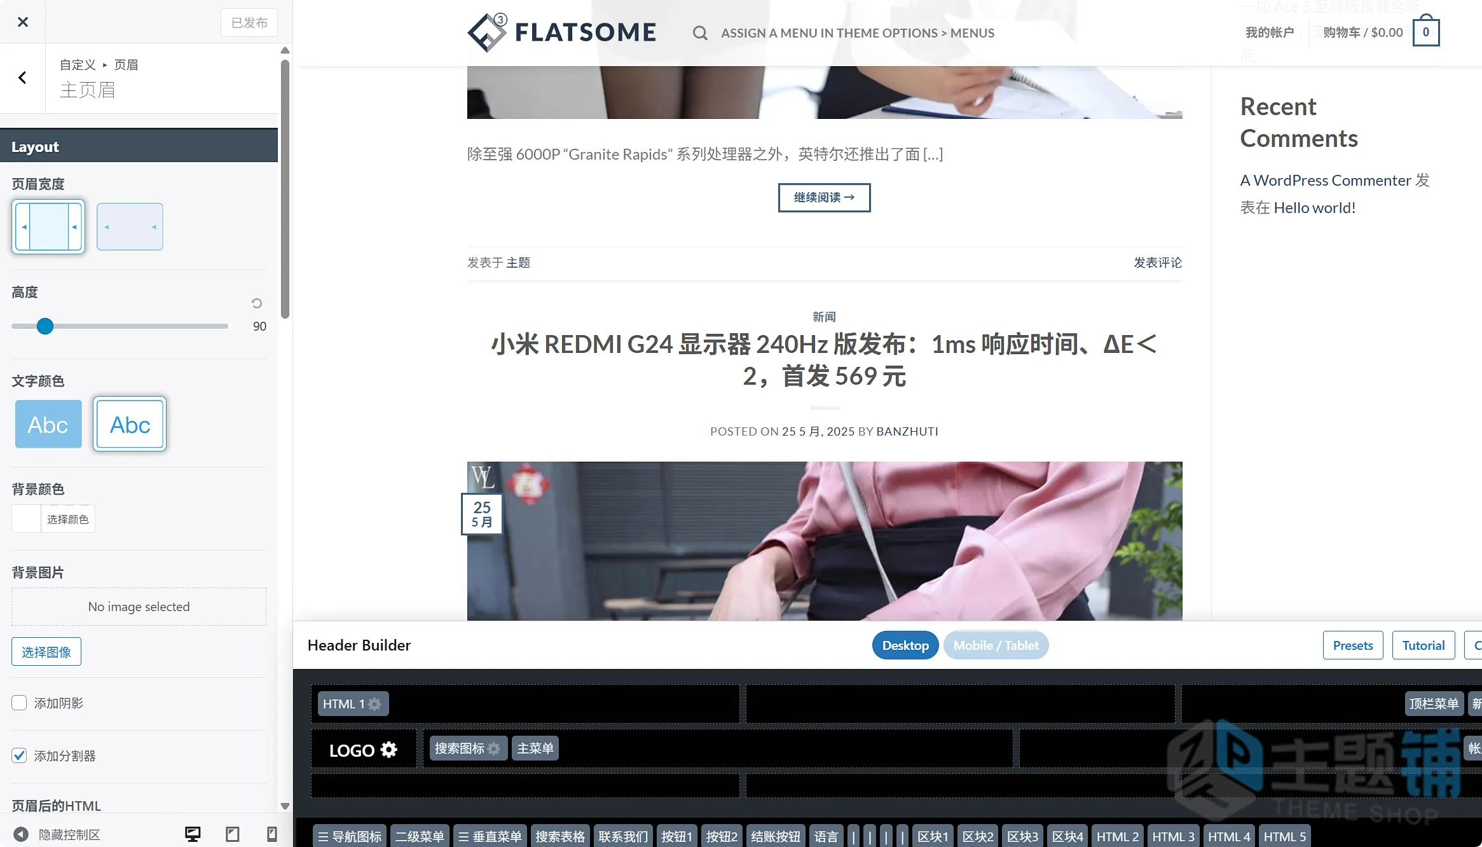The width and height of the screenshot is (1482, 847).
Task: Close the customizer panel with X
Action: (23, 22)
